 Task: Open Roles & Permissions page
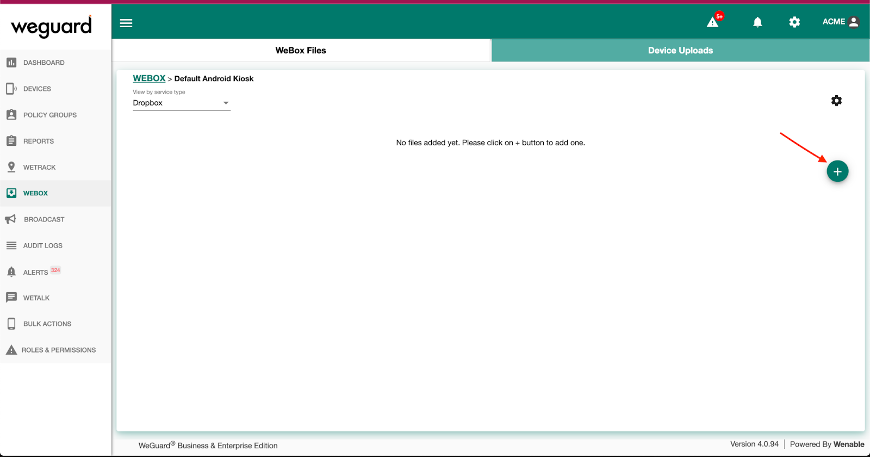pyautogui.click(x=59, y=350)
